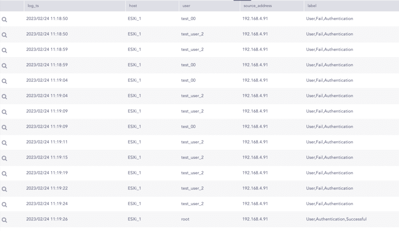399x231 pixels.
Task: Click the 2023/02/24 11:19:26 timestamp cell
Action: tap(47, 219)
